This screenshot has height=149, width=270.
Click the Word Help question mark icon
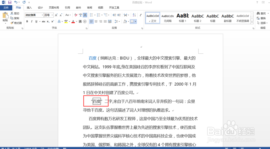pos(257,2)
